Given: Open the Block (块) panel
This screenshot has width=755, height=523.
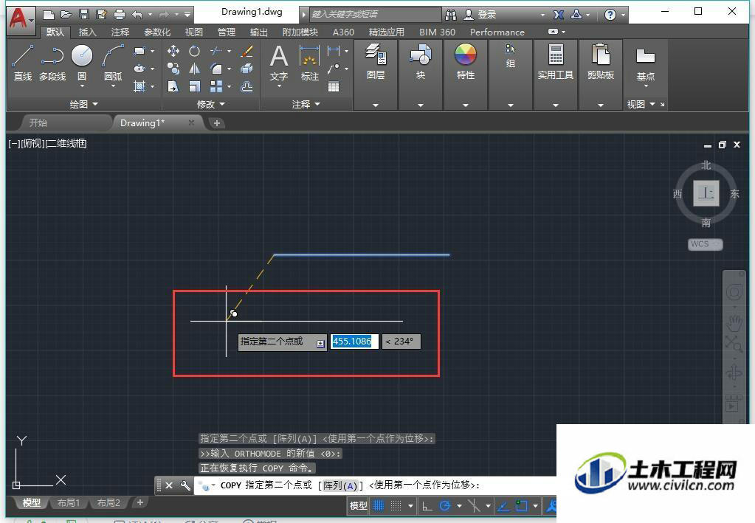Looking at the screenshot, I should pyautogui.click(x=421, y=61).
